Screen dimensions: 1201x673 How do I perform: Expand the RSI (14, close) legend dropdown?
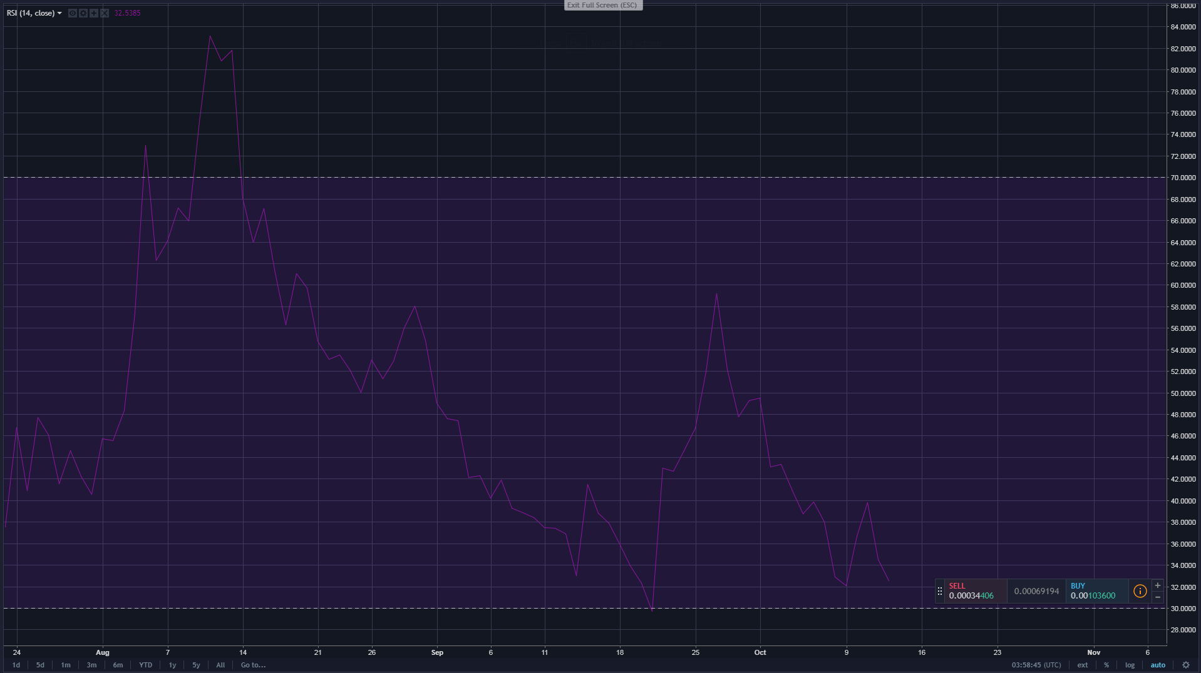coord(59,13)
